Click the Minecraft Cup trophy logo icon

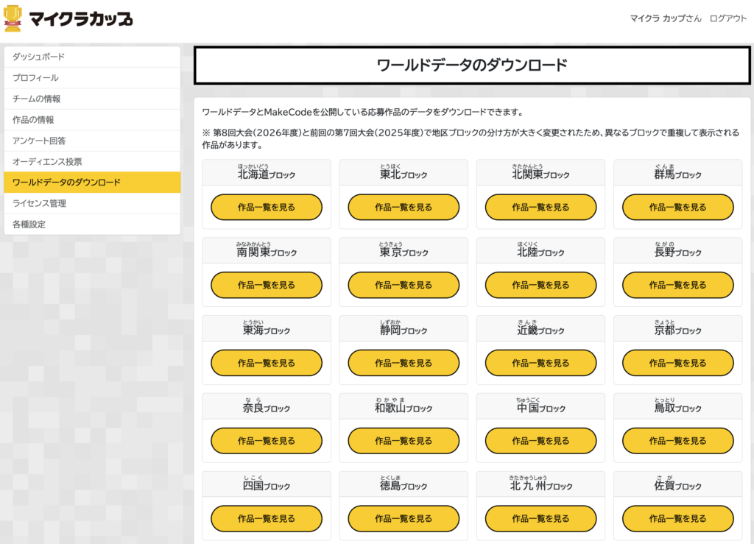click(x=13, y=18)
